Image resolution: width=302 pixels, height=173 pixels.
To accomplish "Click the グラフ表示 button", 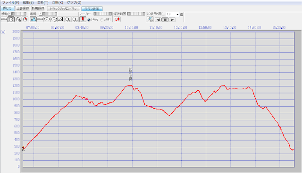I will point(92,9).
